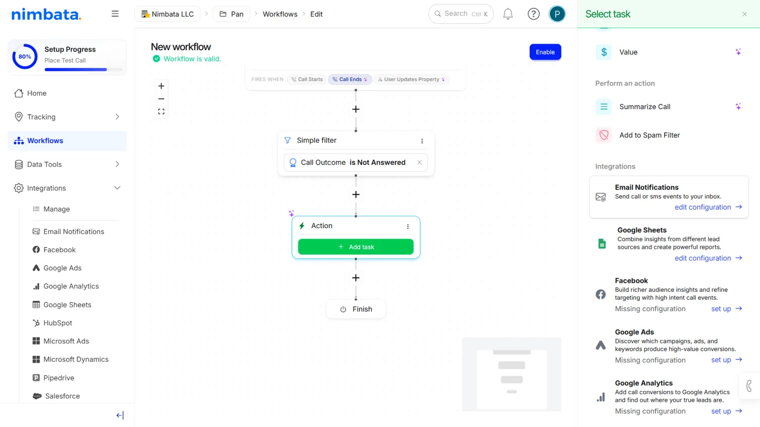
Task: Click the workflow minimap thumbnail
Action: tap(512, 374)
